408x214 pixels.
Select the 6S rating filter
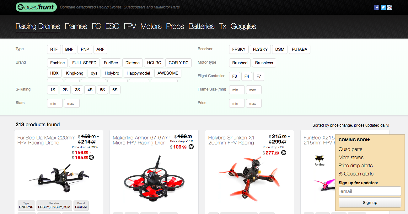coord(115,90)
